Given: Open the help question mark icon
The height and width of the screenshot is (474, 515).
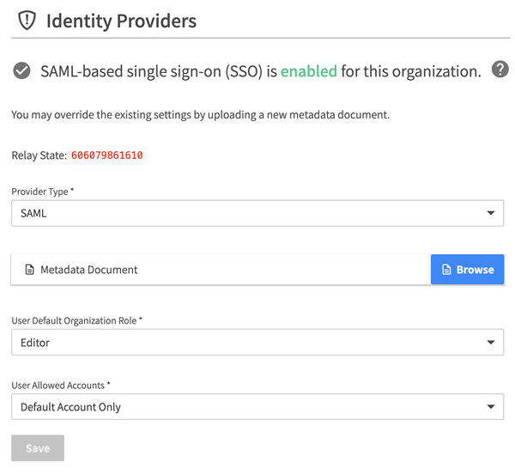Looking at the screenshot, I should (500, 70).
